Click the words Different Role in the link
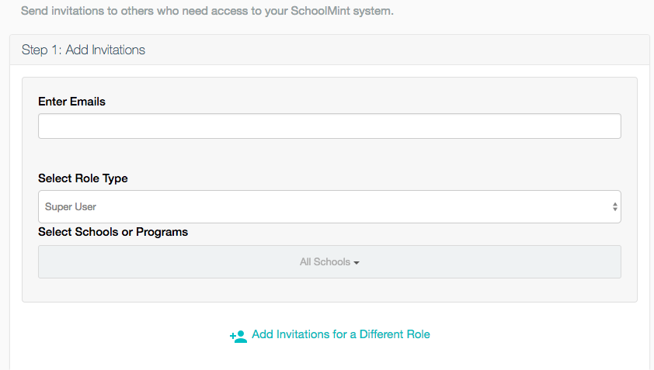The image size is (654, 370). 395,334
